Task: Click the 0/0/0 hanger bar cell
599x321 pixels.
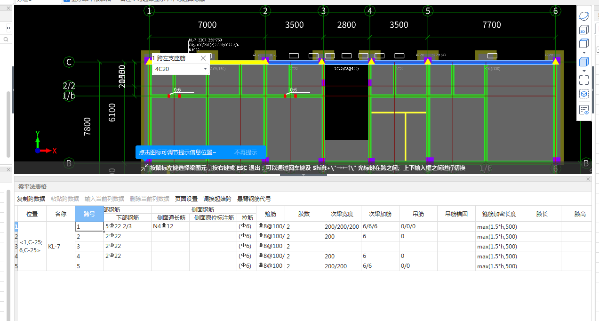Action: click(418, 226)
